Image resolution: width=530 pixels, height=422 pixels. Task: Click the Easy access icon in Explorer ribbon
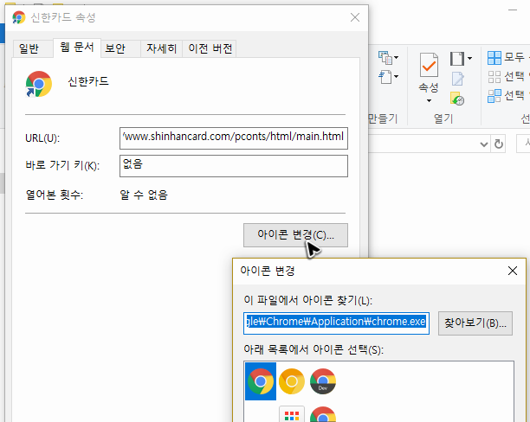[x=385, y=77]
